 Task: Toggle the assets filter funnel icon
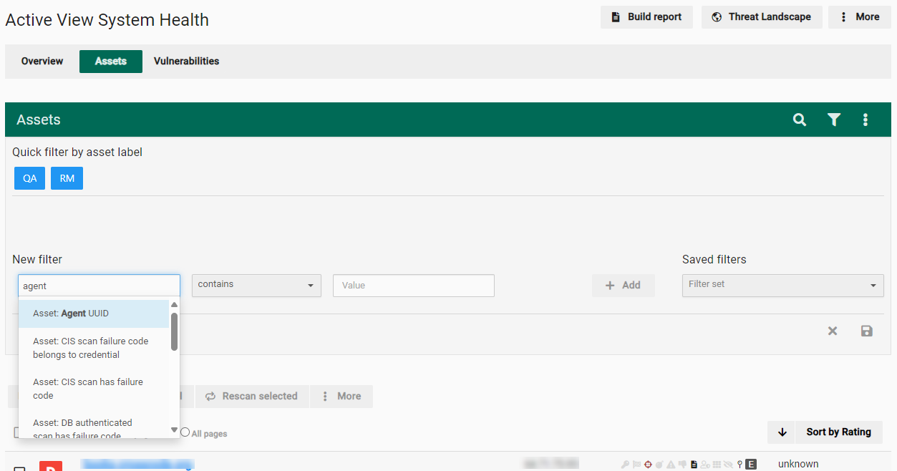pyautogui.click(x=834, y=120)
